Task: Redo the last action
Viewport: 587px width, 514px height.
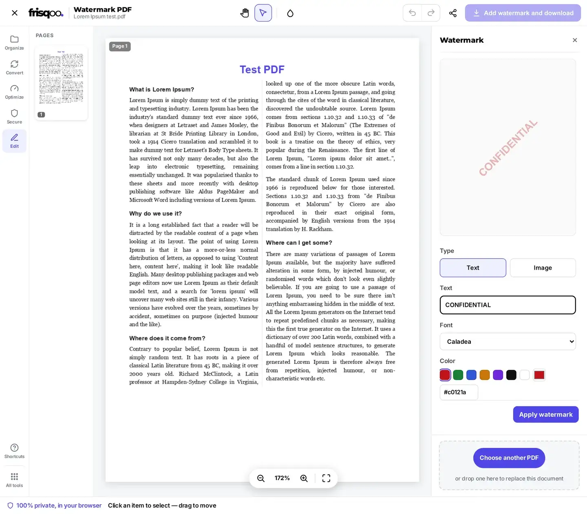Action: click(431, 13)
